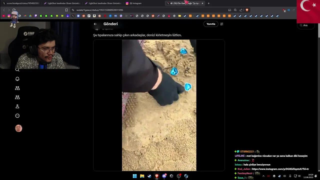Open the upper people icon in X sidebar

17,88
